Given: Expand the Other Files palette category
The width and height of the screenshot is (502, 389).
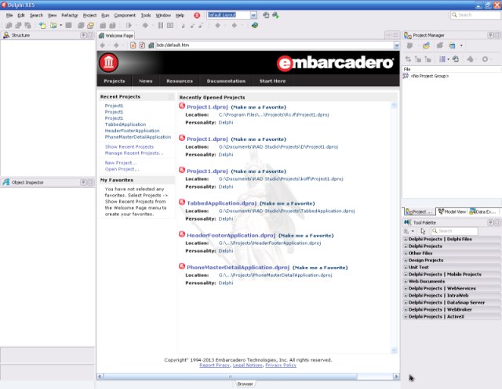Looking at the screenshot, I should point(406,254).
